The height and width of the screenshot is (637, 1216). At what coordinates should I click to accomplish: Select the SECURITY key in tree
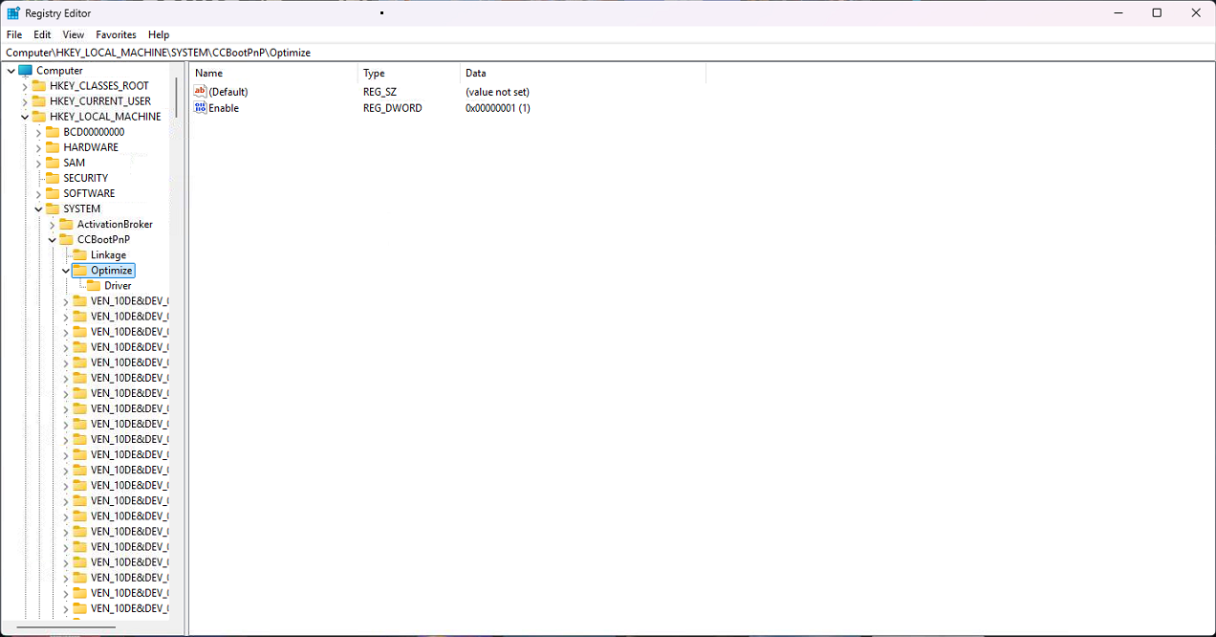[85, 178]
